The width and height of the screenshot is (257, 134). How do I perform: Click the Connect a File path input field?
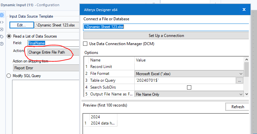click(x=166, y=27)
